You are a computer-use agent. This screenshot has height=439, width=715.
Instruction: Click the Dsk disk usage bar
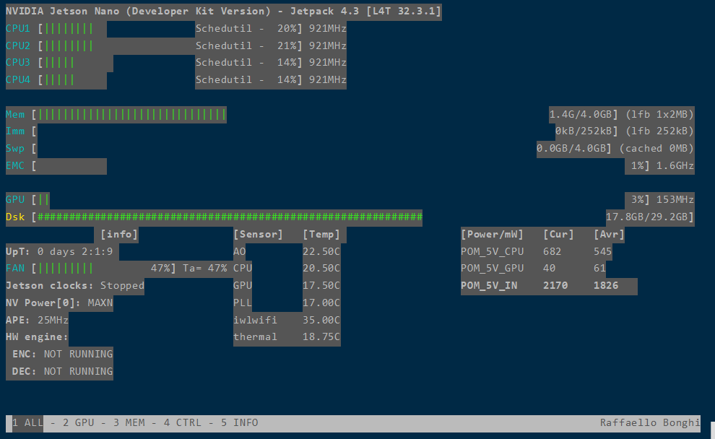(217, 217)
